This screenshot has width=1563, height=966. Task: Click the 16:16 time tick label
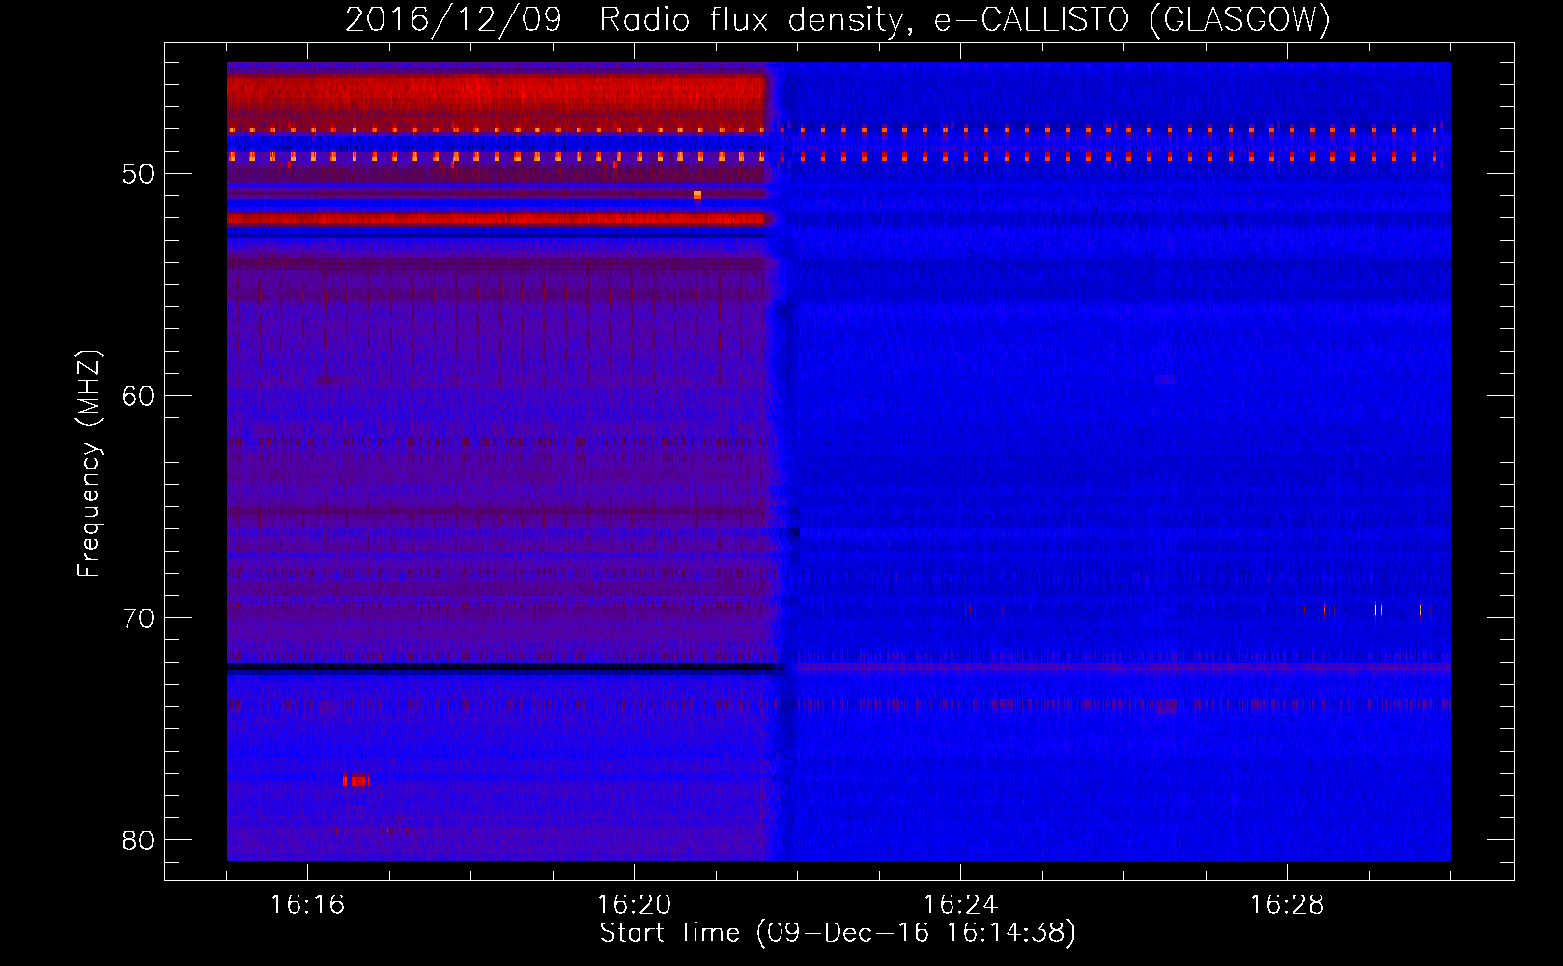(307, 904)
